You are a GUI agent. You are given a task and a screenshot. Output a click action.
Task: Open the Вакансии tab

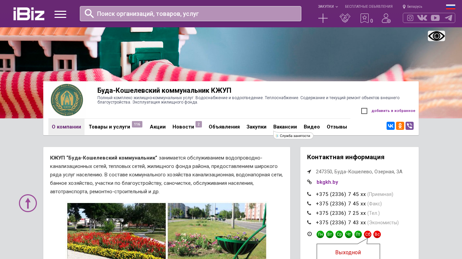click(x=285, y=127)
